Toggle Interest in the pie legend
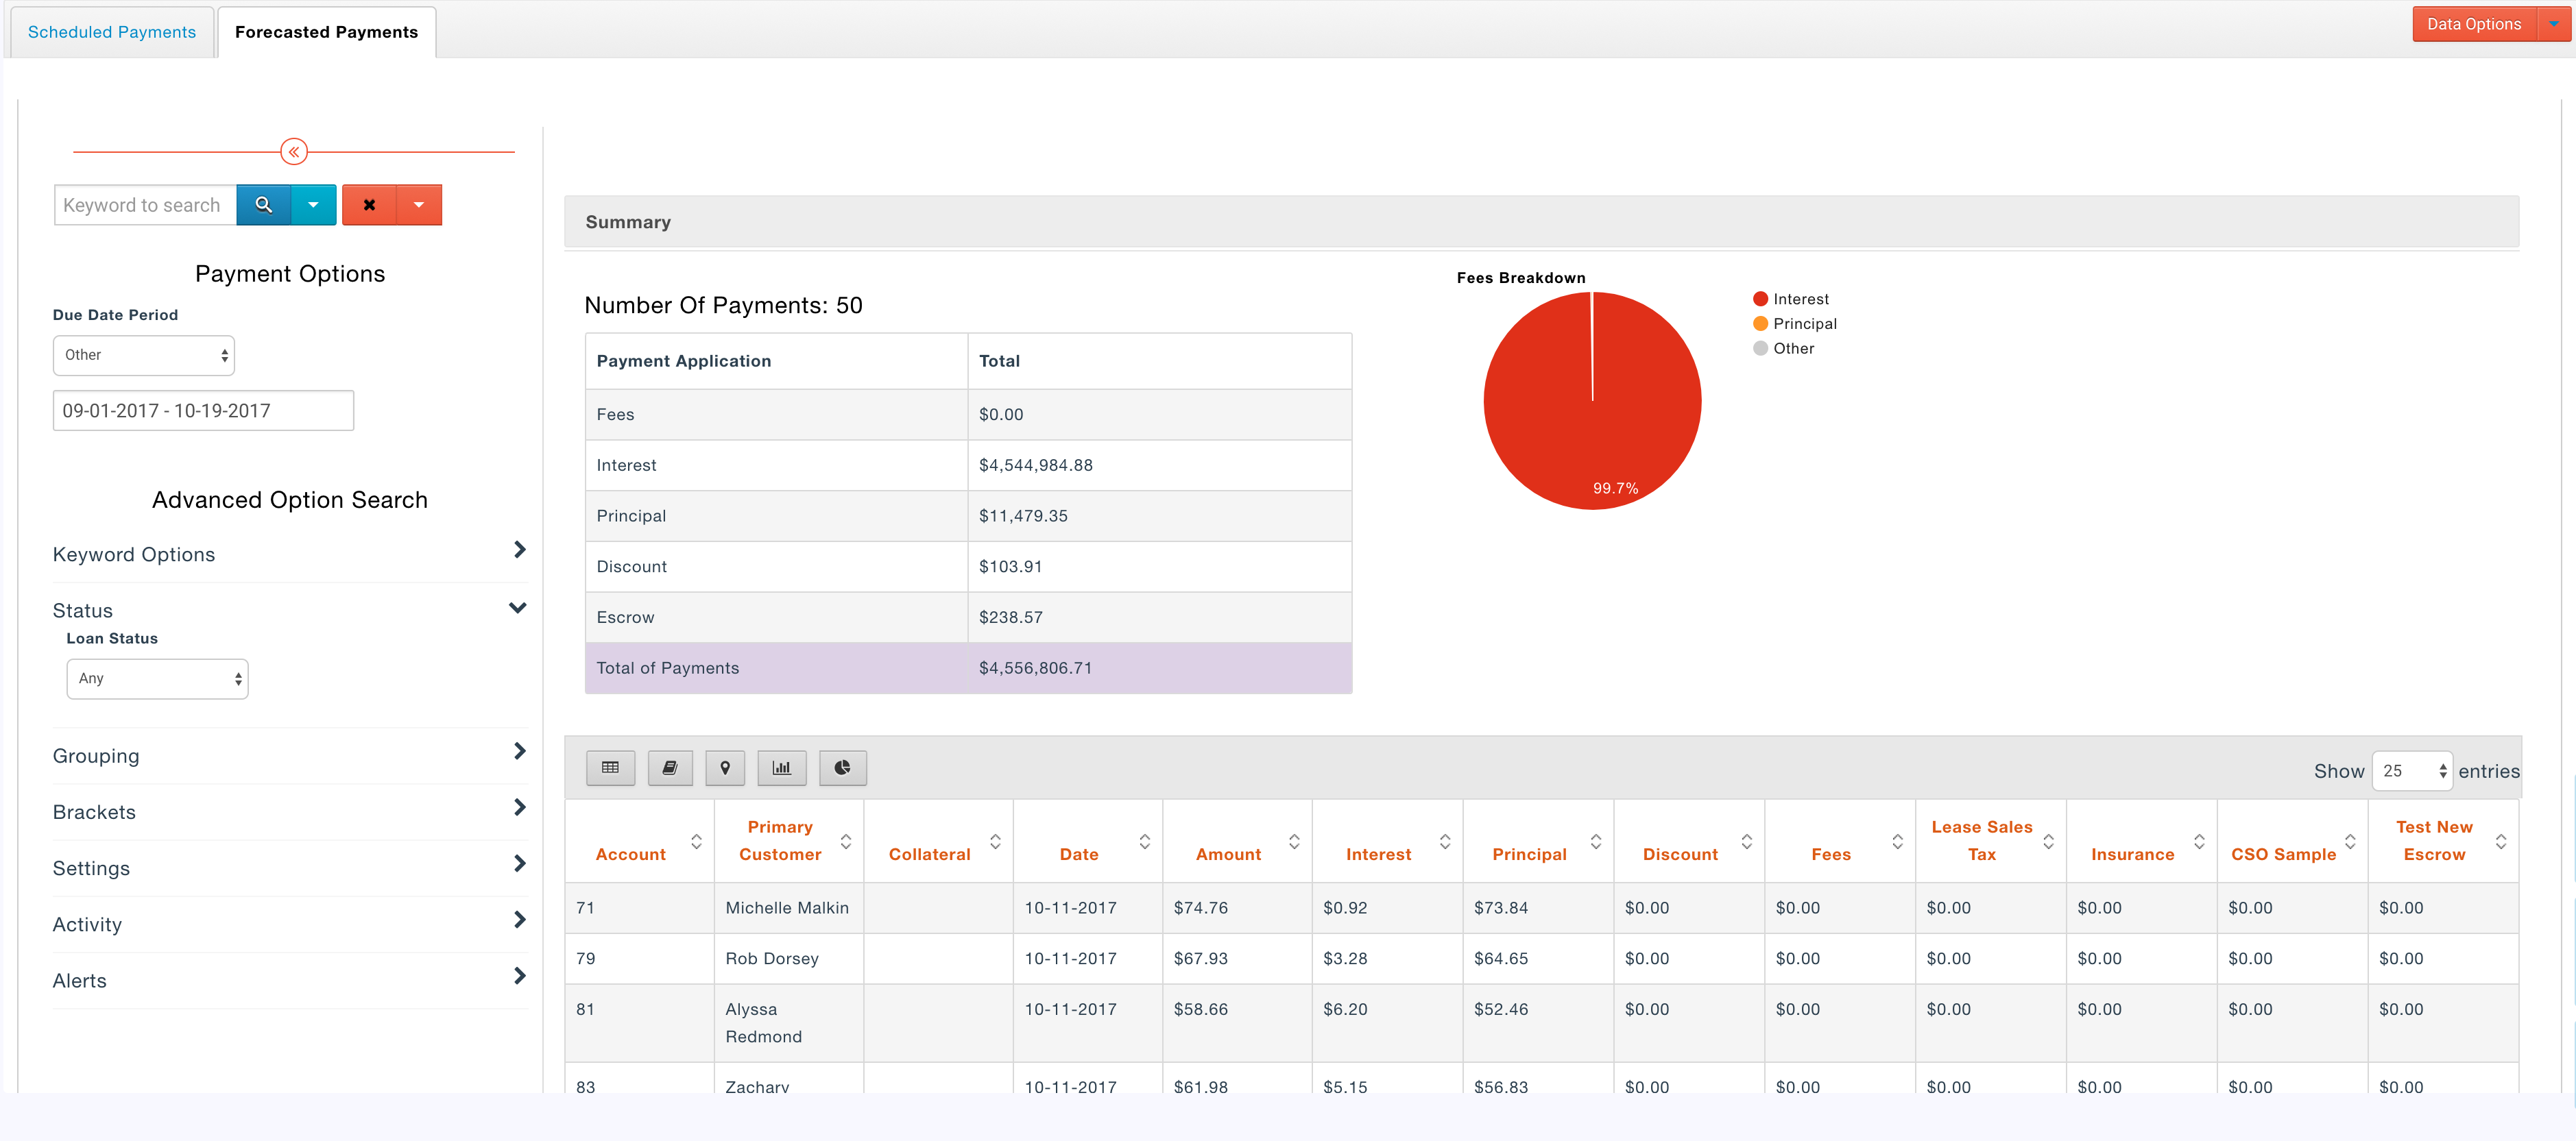This screenshot has width=2576, height=1141. tap(1790, 299)
